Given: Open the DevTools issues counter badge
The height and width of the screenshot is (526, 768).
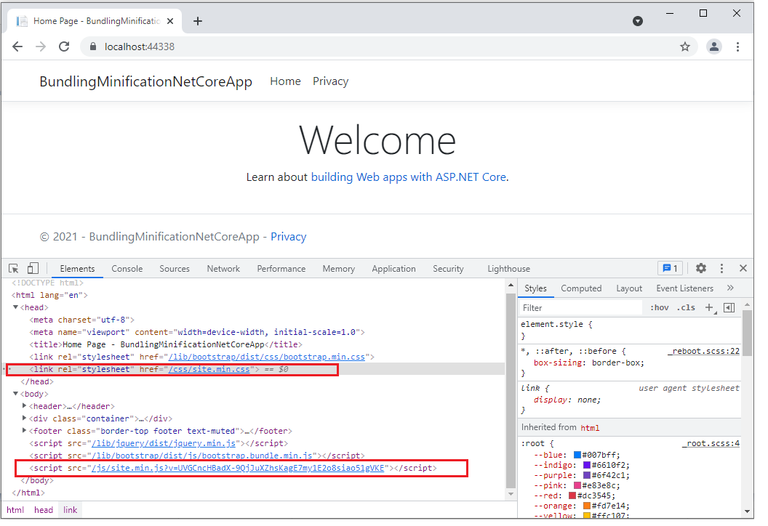Looking at the screenshot, I should pos(670,268).
